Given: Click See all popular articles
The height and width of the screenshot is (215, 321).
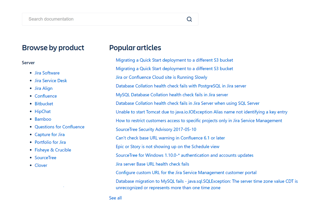Looking at the screenshot, I should [115, 198].
